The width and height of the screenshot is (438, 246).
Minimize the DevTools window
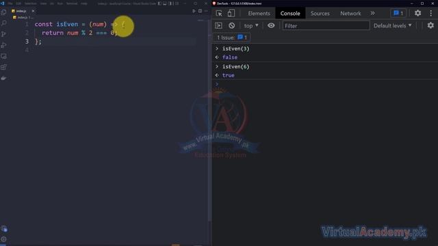click(412, 3)
